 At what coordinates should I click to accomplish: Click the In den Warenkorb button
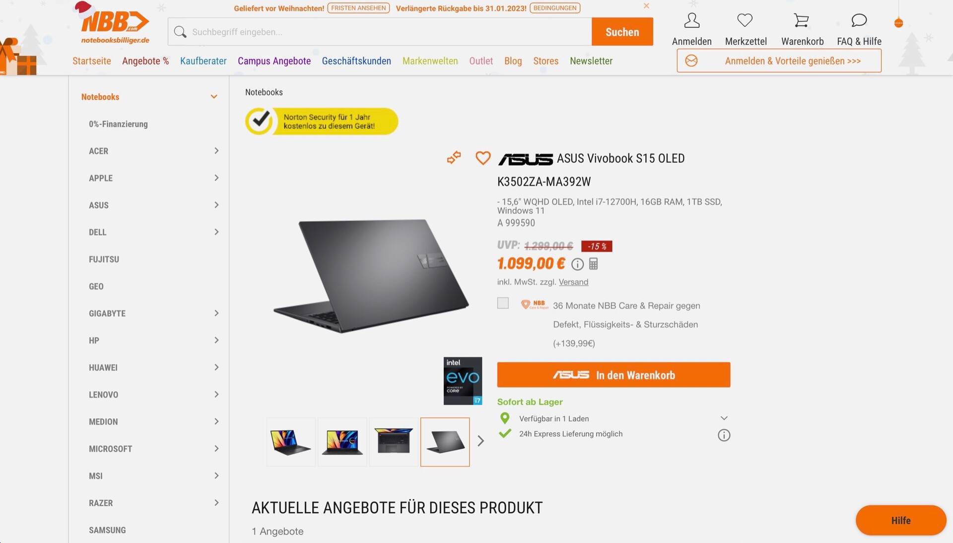pos(613,375)
